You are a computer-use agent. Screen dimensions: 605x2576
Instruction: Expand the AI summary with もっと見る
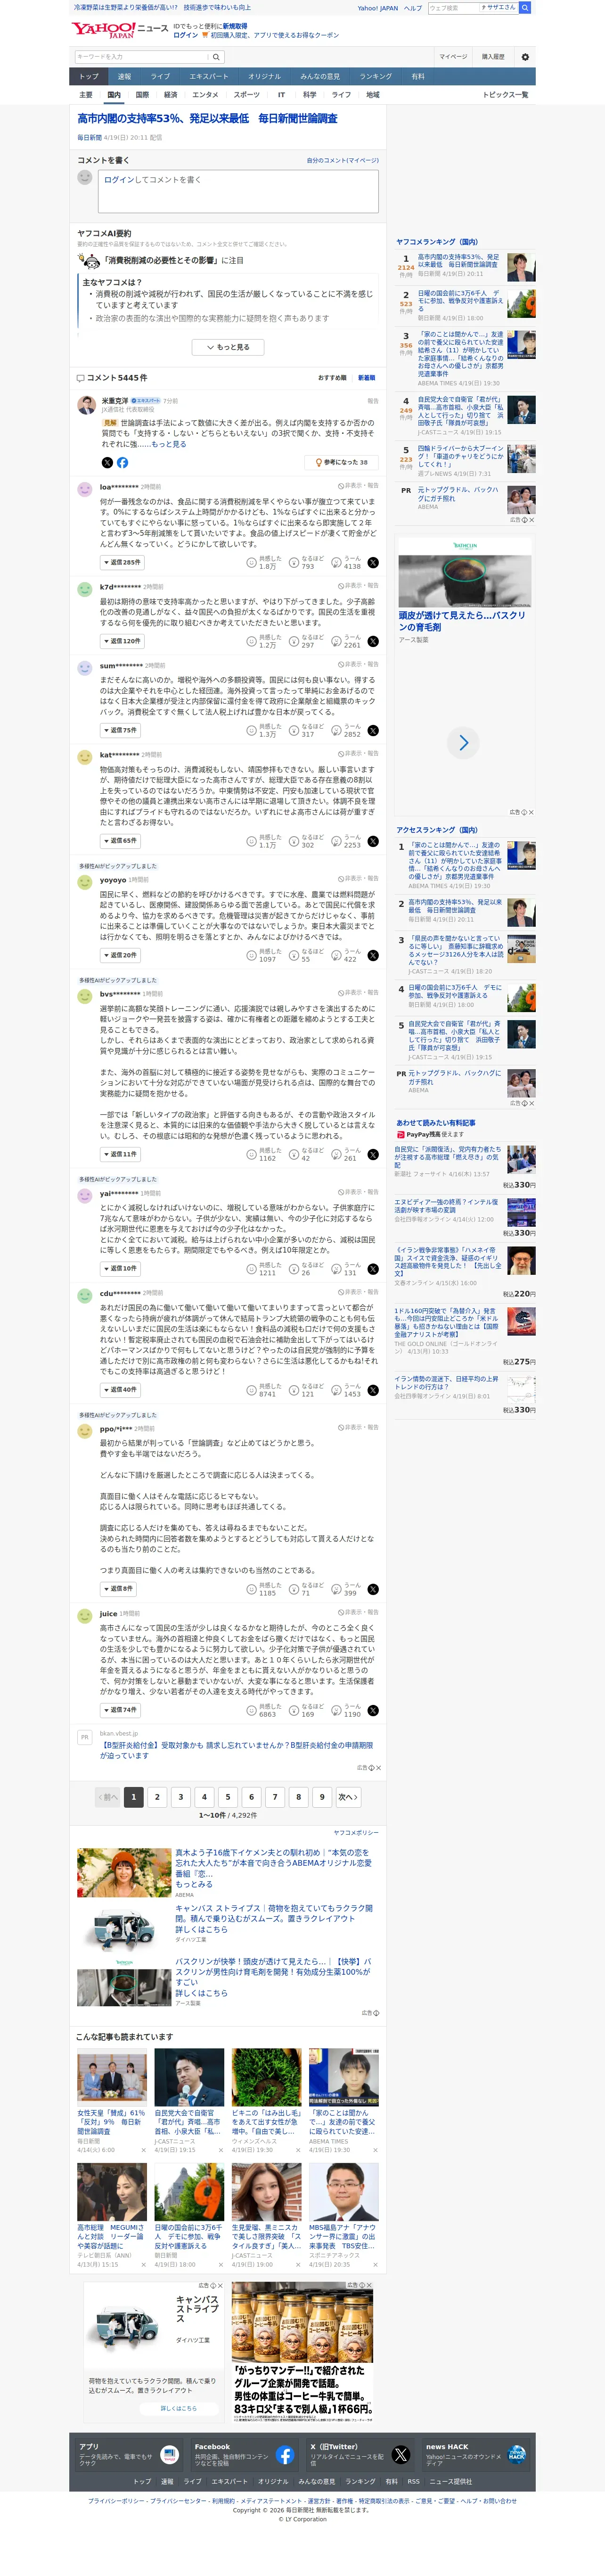[x=228, y=347]
